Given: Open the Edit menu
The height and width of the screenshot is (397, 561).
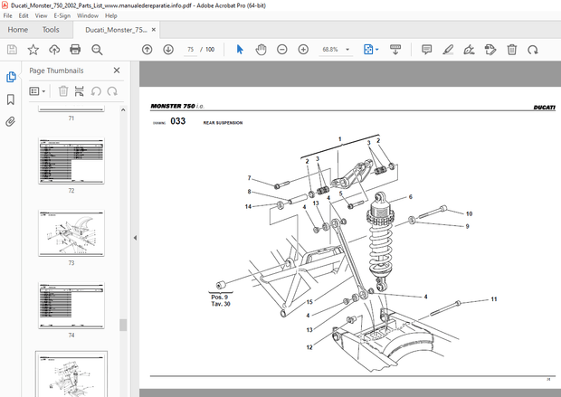Looking at the screenshot, I should (24, 15).
